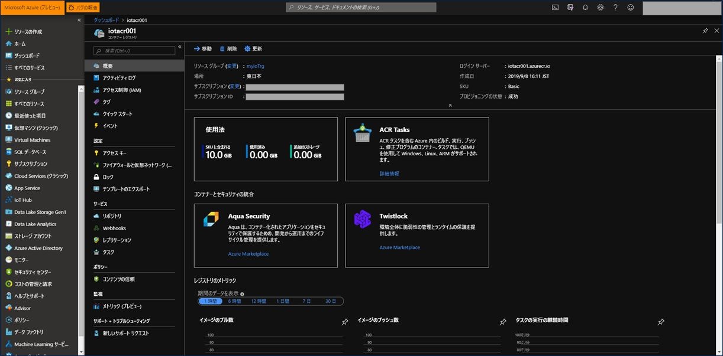Click the portal search box at the top
The width and height of the screenshot is (723, 356).
click(x=361, y=8)
